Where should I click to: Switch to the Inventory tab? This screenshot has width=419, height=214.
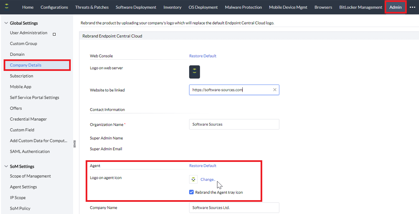coord(172,7)
